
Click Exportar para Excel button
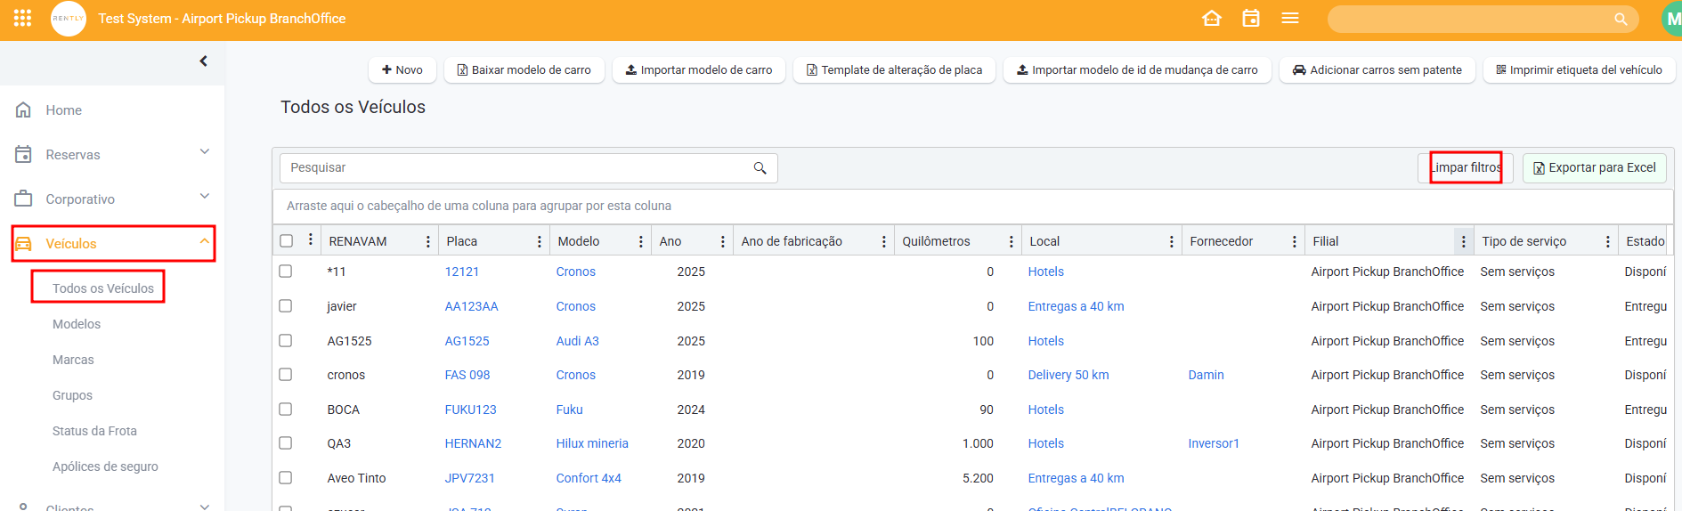click(x=1593, y=168)
